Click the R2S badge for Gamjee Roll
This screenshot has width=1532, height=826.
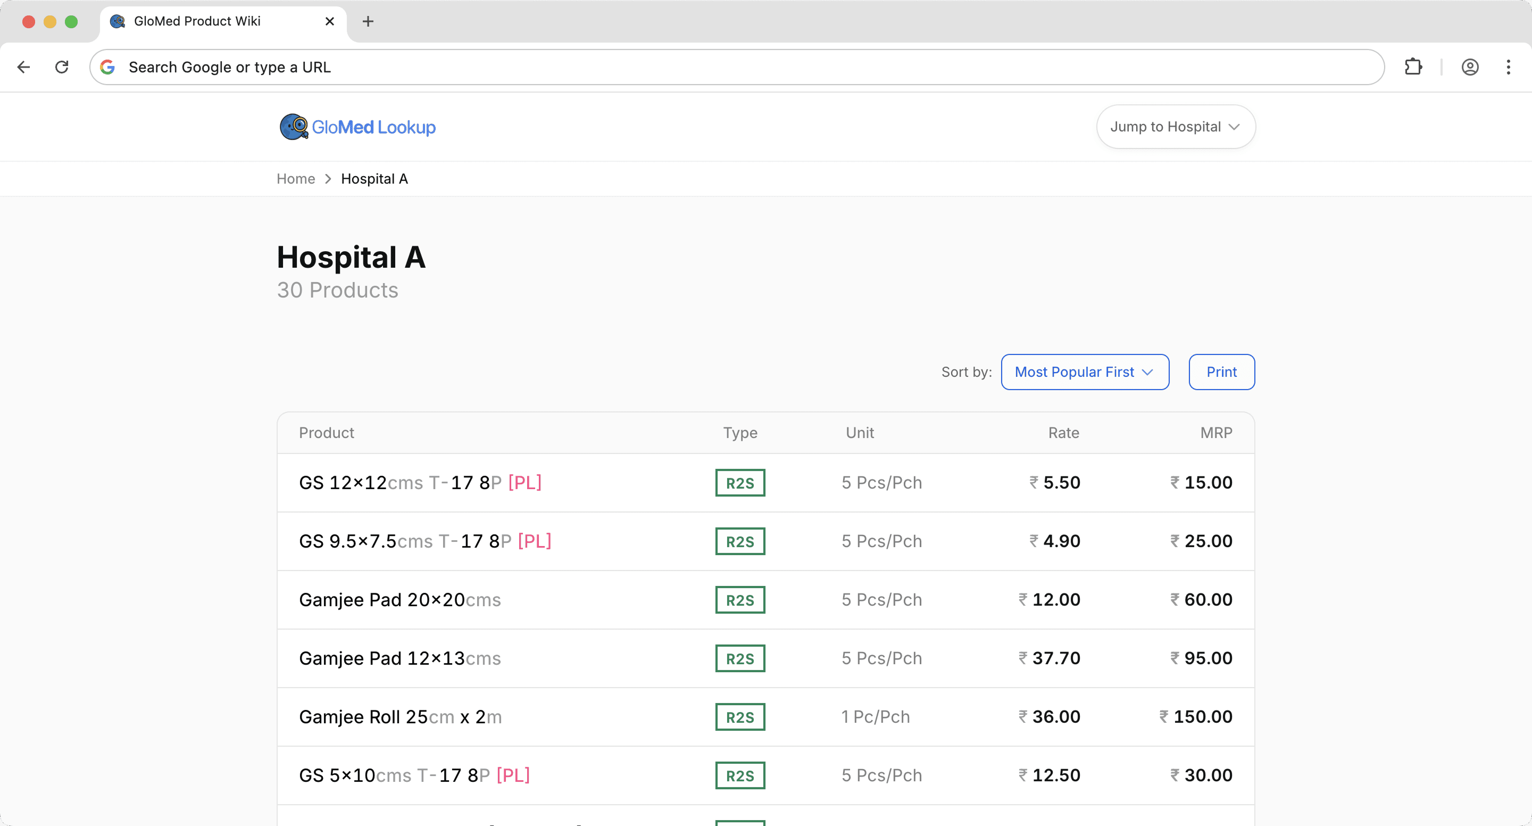pos(740,717)
